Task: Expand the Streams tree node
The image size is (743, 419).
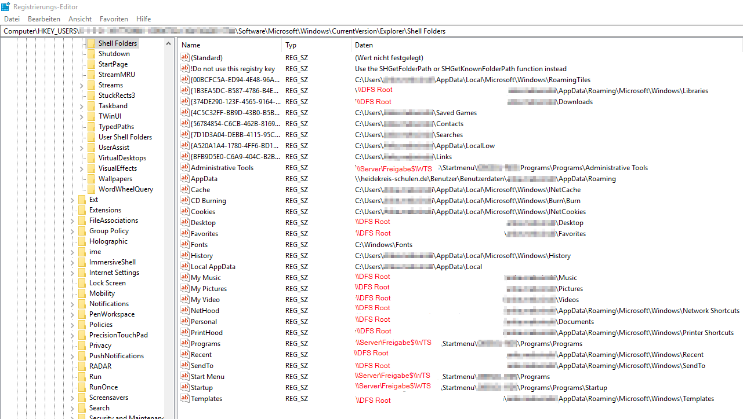Action: coord(81,85)
